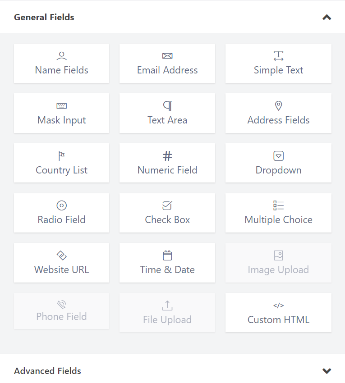Expand the Advanced Fields section
The width and height of the screenshot is (345, 383).
pyautogui.click(x=327, y=371)
